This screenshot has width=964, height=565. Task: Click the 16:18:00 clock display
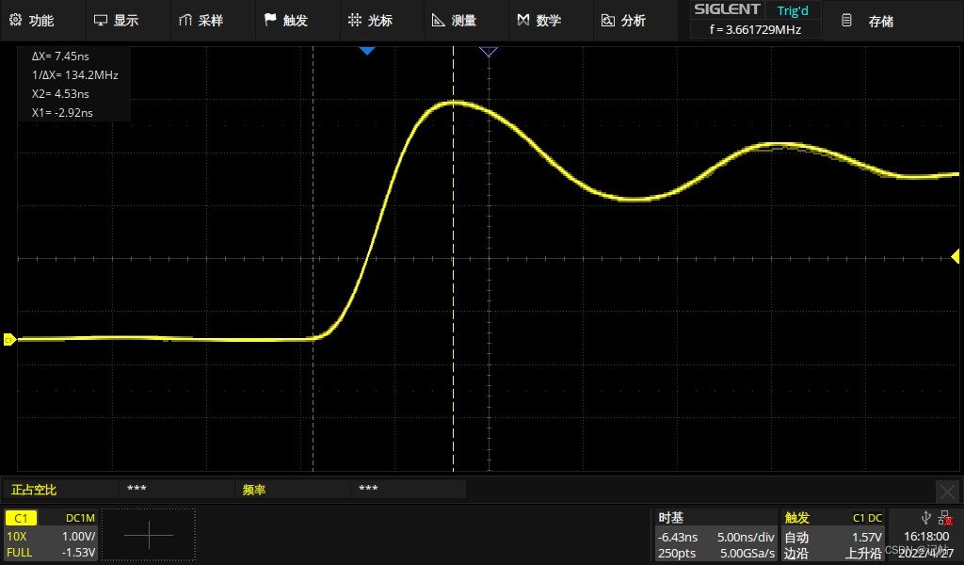point(926,537)
